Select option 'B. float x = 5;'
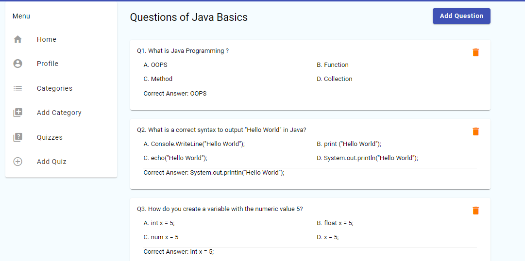The width and height of the screenshot is (525, 261). (335, 223)
